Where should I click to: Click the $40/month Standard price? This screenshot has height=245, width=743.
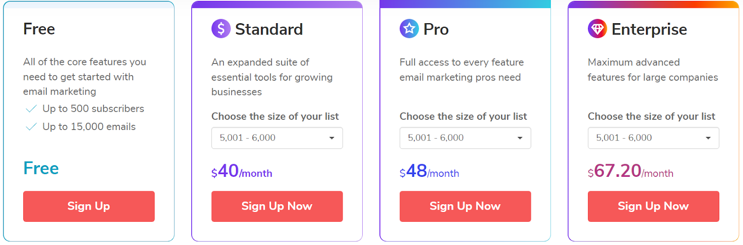point(241,171)
